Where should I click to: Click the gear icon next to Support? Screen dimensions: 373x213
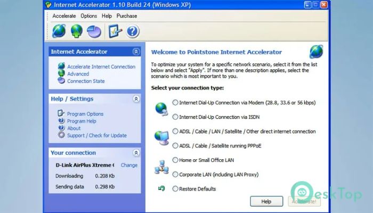click(x=61, y=135)
